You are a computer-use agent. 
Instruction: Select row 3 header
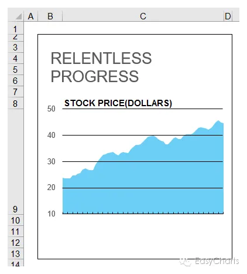pyautogui.click(x=15, y=47)
